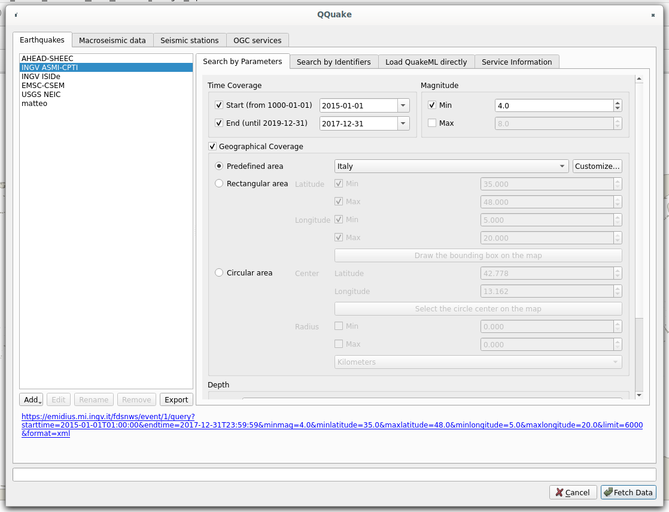Open the Customize dialog for the area

[597, 166]
